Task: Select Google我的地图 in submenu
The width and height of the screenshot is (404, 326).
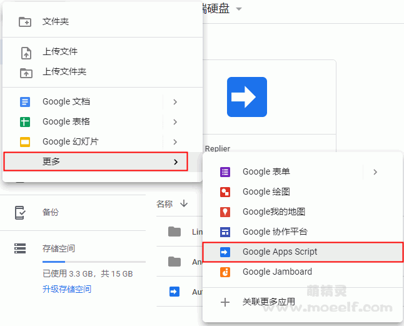Action: (x=303, y=212)
